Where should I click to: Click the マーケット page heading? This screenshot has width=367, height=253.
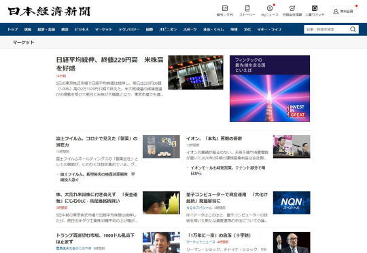point(23,43)
